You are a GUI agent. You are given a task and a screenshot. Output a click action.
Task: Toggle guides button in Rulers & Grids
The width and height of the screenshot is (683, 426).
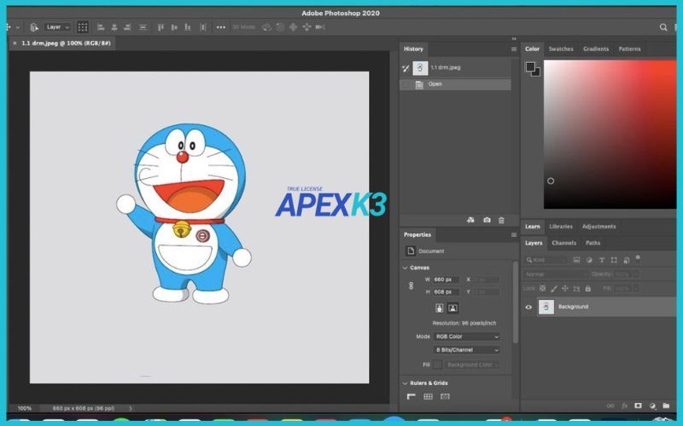pos(445,396)
